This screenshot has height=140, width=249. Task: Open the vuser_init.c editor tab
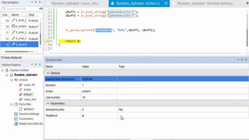coord(75,3)
